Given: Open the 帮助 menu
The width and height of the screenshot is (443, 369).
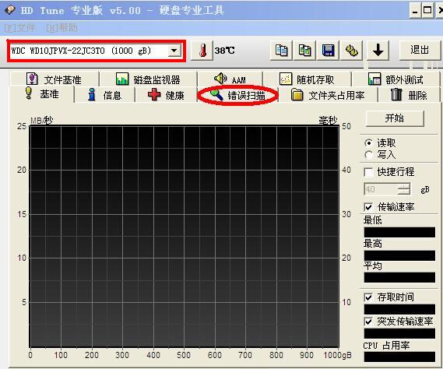Looking at the screenshot, I should pyautogui.click(x=62, y=28).
